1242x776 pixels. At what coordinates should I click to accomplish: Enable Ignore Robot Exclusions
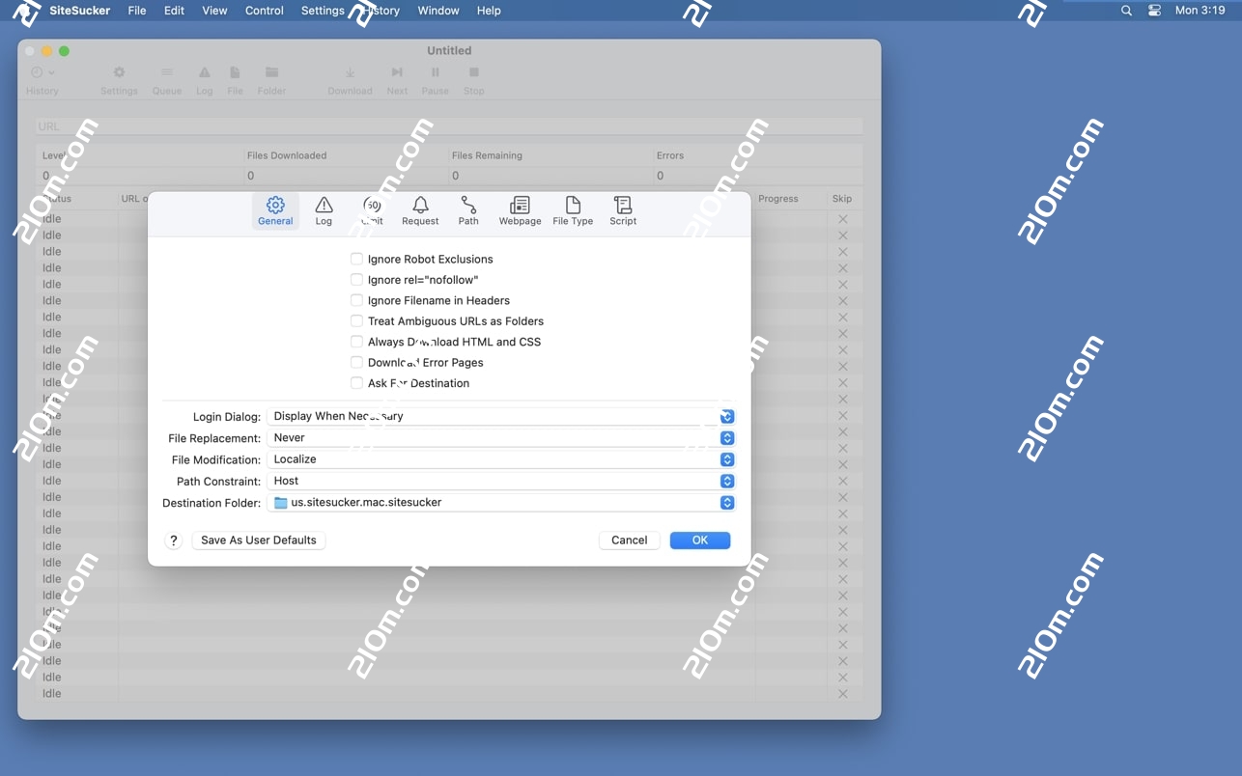pos(356,259)
